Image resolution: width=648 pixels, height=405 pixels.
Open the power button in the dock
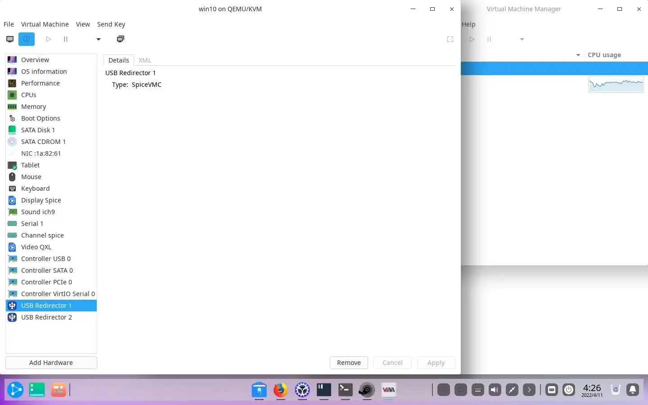(x=569, y=390)
